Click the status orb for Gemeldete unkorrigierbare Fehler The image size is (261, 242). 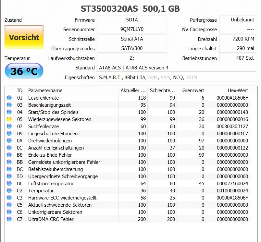pos(9,162)
